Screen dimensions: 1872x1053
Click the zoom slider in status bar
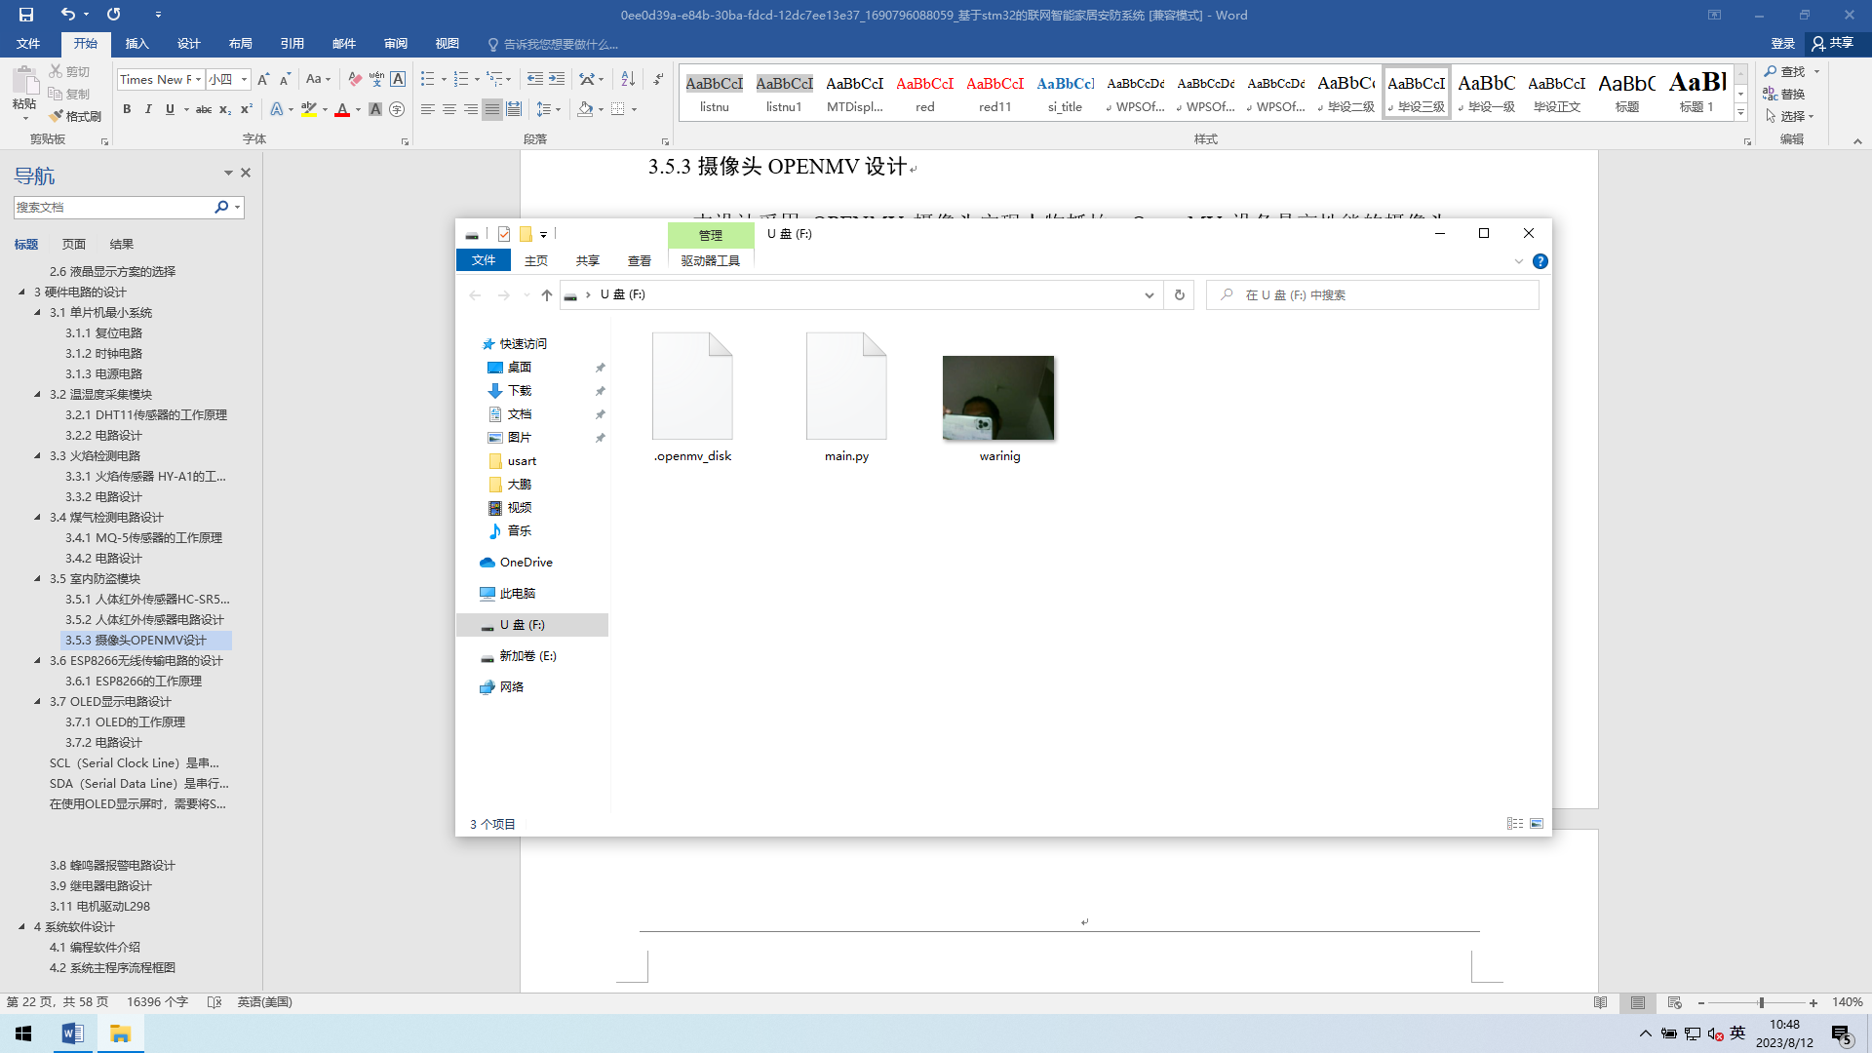[x=1761, y=1002]
